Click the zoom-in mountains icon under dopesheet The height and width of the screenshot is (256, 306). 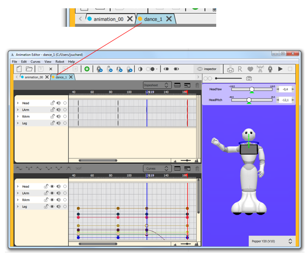click(x=196, y=160)
